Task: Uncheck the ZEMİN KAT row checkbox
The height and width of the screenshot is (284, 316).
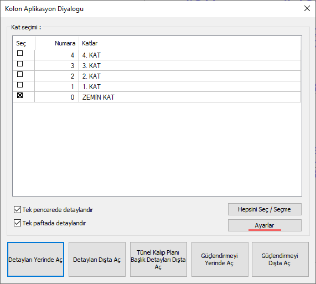Action: click(x=20, y=95)
